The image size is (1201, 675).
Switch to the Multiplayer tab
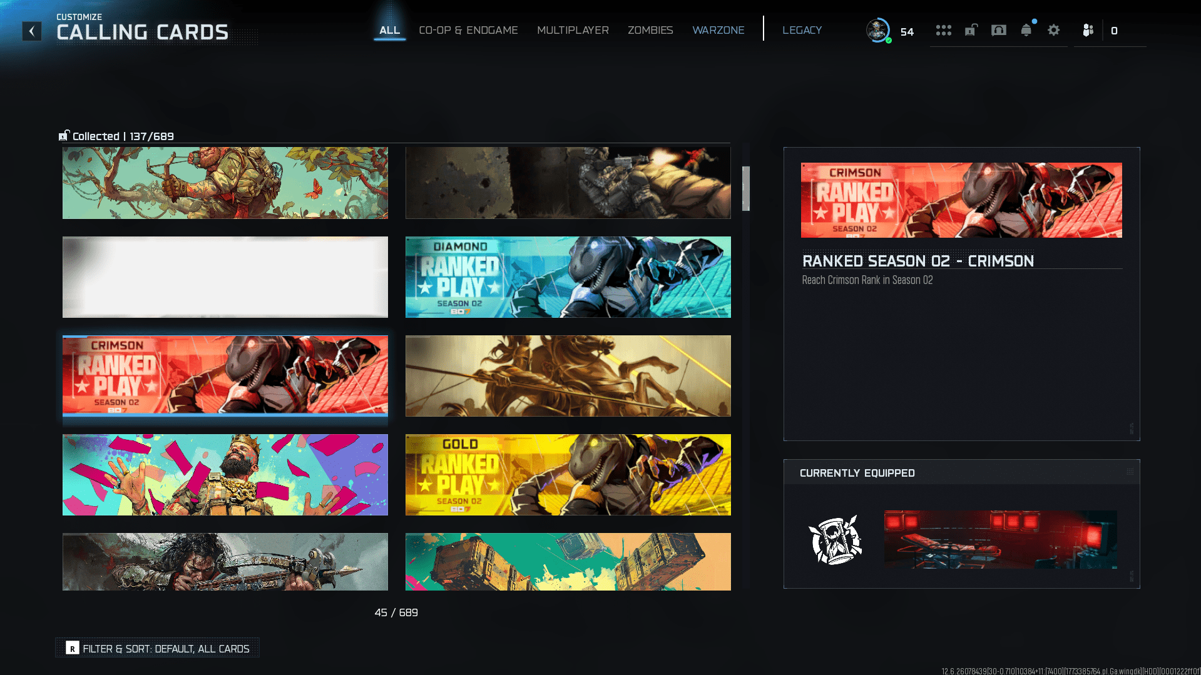pyautogui.click(x=573, y=30)
